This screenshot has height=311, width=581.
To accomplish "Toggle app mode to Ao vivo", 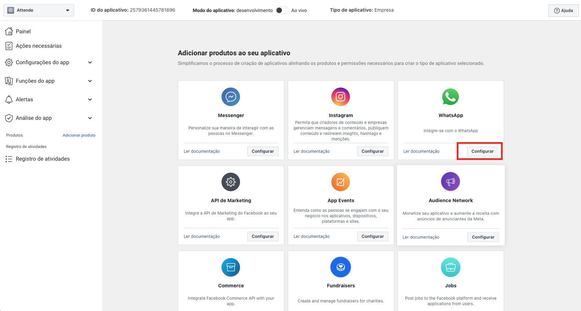I will point(282,10).
